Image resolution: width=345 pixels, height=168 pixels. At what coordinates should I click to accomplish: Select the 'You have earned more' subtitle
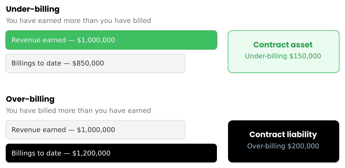(78, 21)
